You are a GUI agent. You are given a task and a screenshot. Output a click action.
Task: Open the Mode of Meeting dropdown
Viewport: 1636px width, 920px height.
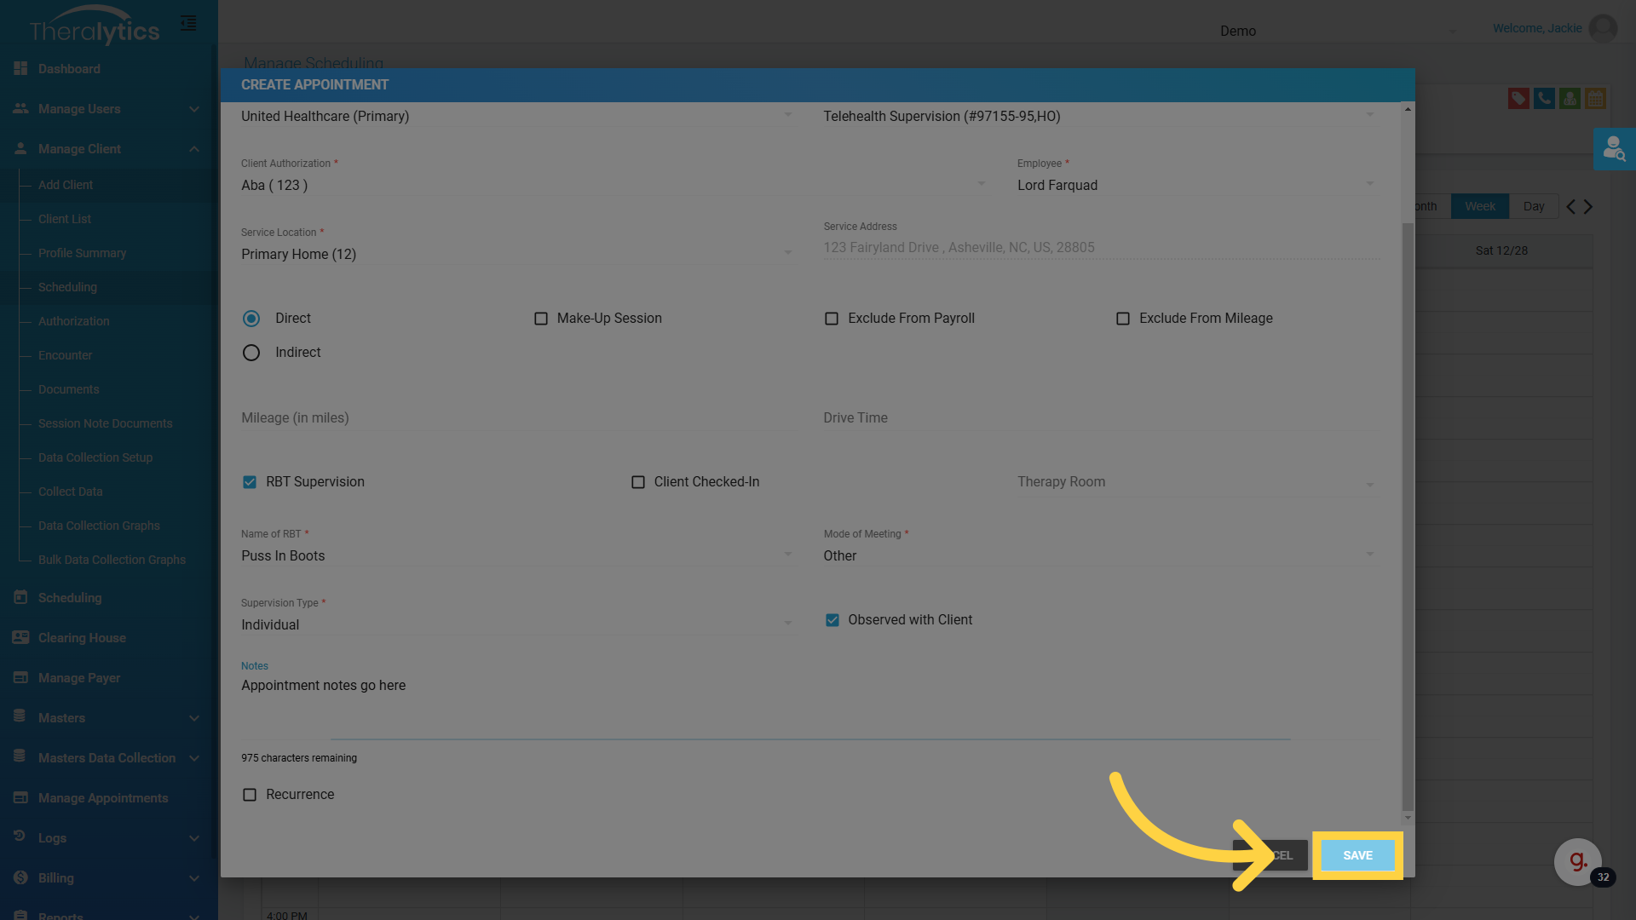click(1097, 555)
